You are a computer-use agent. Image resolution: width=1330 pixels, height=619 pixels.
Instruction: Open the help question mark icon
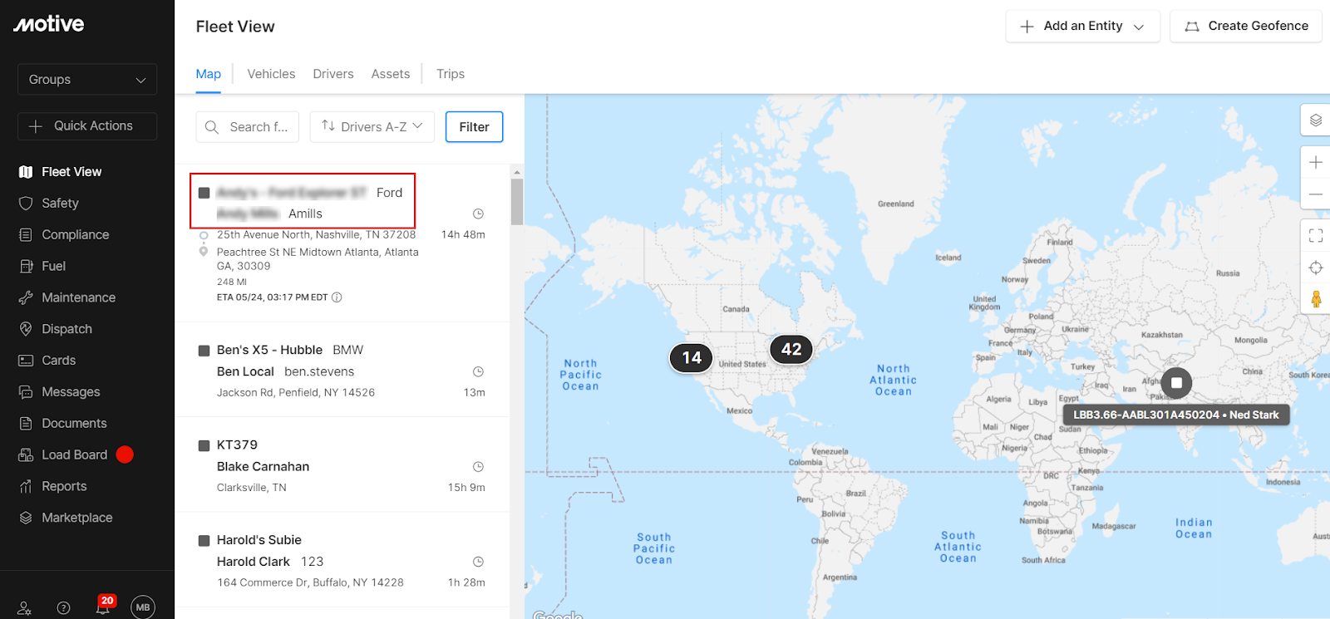click(x=64, y=607)
